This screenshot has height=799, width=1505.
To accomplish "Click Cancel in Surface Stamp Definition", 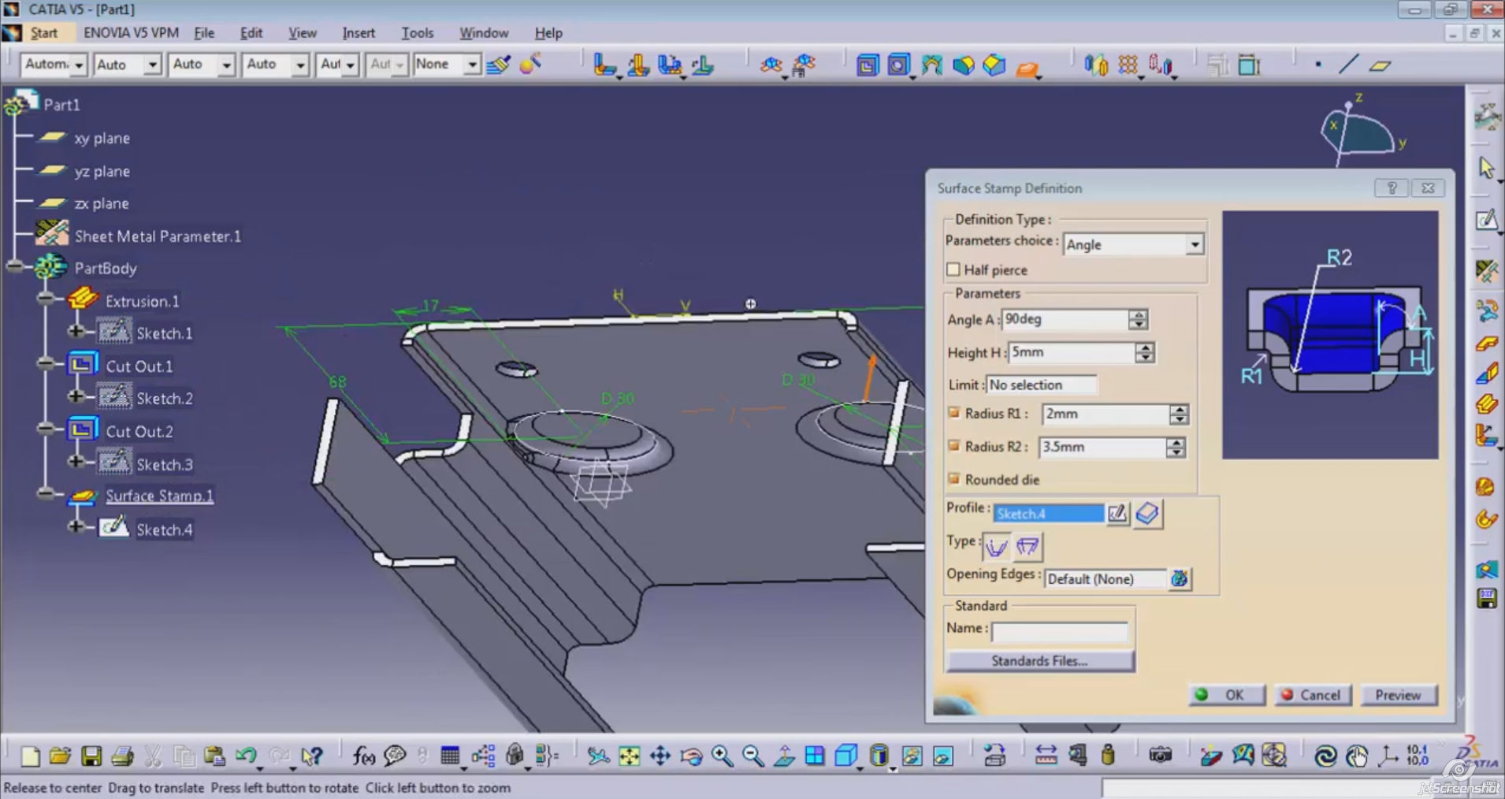I will pos(1313,695).
